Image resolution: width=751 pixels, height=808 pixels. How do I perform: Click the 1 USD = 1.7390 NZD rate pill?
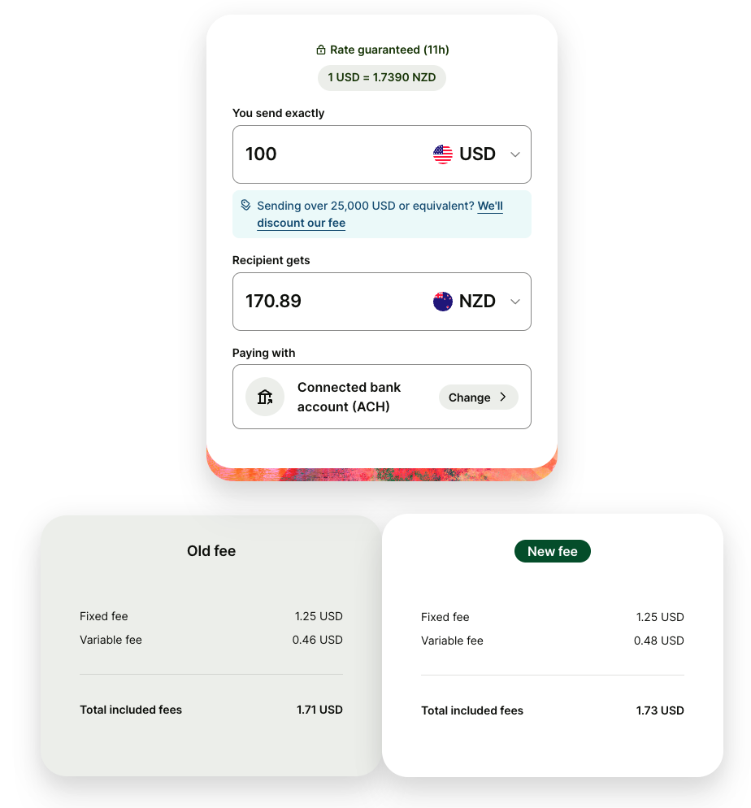(382, 78)
